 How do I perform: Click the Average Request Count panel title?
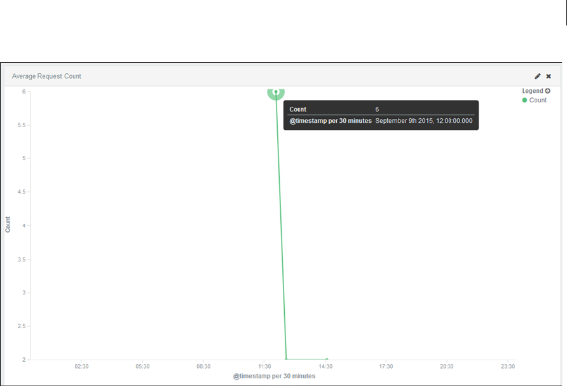coord(46,76)
